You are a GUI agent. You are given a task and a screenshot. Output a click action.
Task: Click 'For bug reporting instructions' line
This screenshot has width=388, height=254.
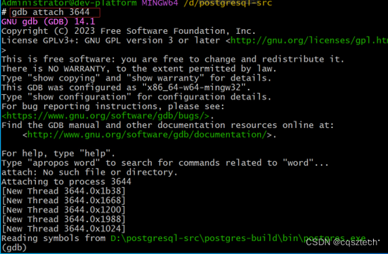tap(113, 106)
